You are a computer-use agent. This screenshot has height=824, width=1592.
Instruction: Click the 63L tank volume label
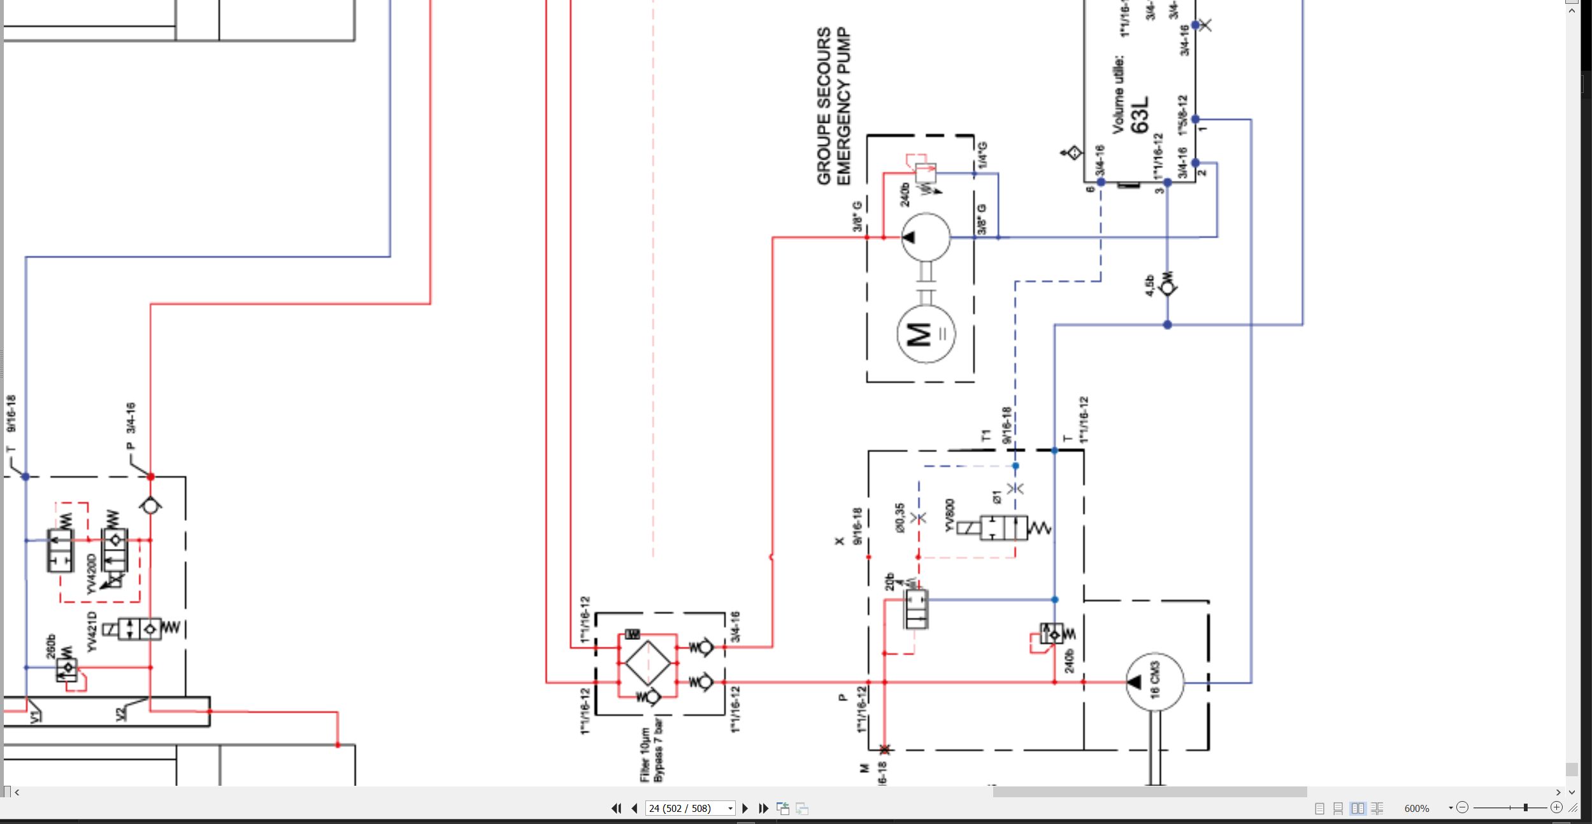tap(1140, 115)
